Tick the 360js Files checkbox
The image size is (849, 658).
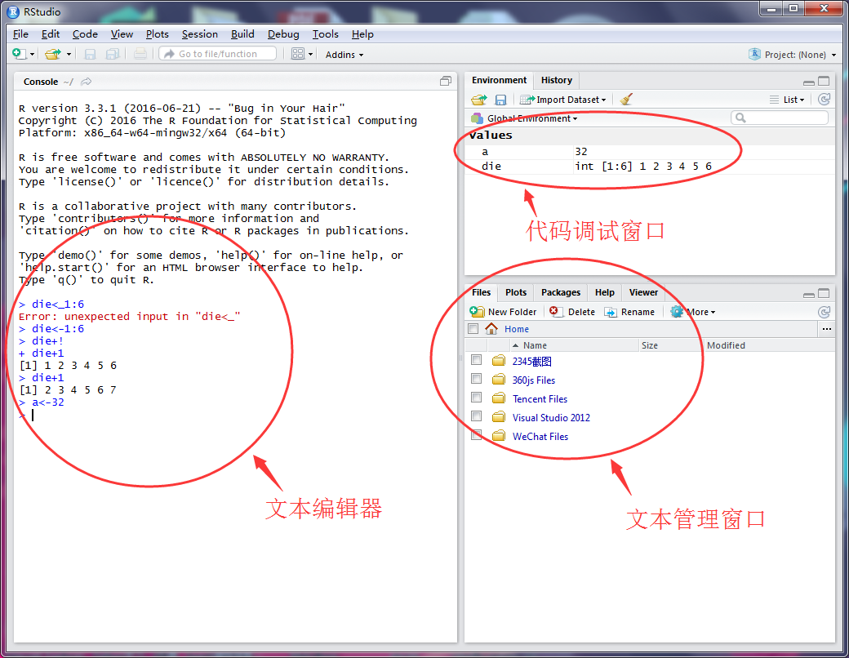click(476, 380)
